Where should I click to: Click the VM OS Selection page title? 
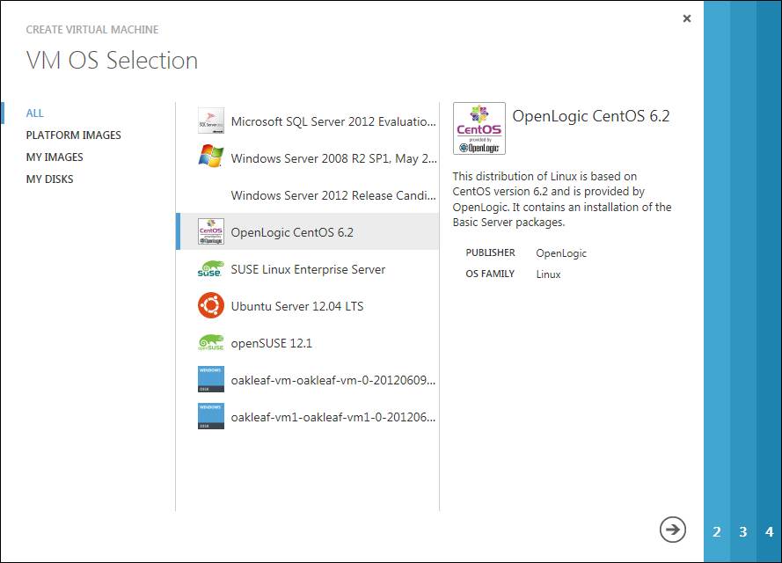(x=113, y=61)
